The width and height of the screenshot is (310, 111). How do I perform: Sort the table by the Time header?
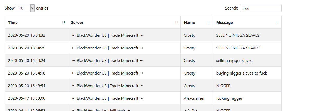coord(13,22)
